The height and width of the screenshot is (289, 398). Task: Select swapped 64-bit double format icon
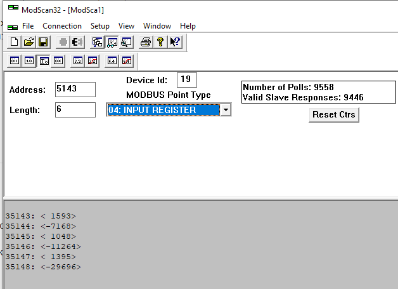pyautogui.click(x=126, y=61)
